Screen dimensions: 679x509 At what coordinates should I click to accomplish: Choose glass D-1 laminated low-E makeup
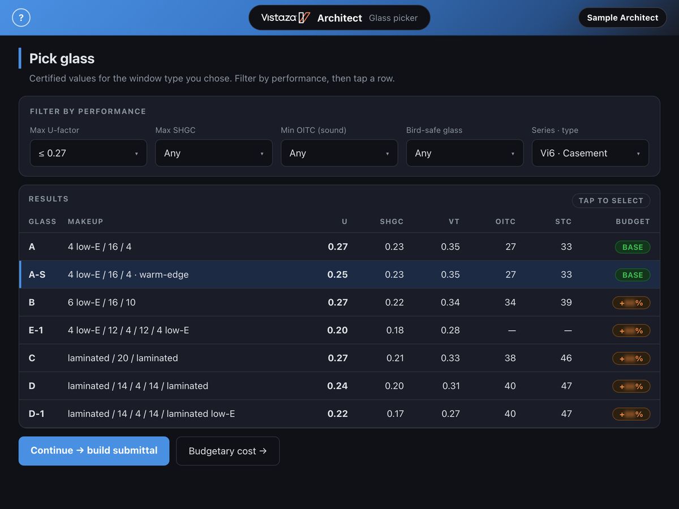pos(151,414)
